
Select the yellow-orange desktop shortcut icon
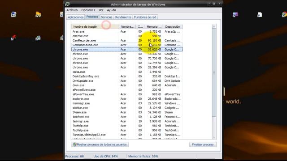[x=38, y=14]
